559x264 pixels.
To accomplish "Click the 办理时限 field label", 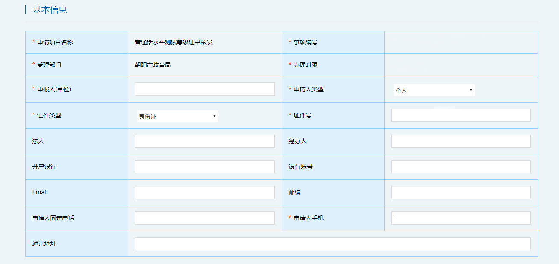I will pos(305,65).
